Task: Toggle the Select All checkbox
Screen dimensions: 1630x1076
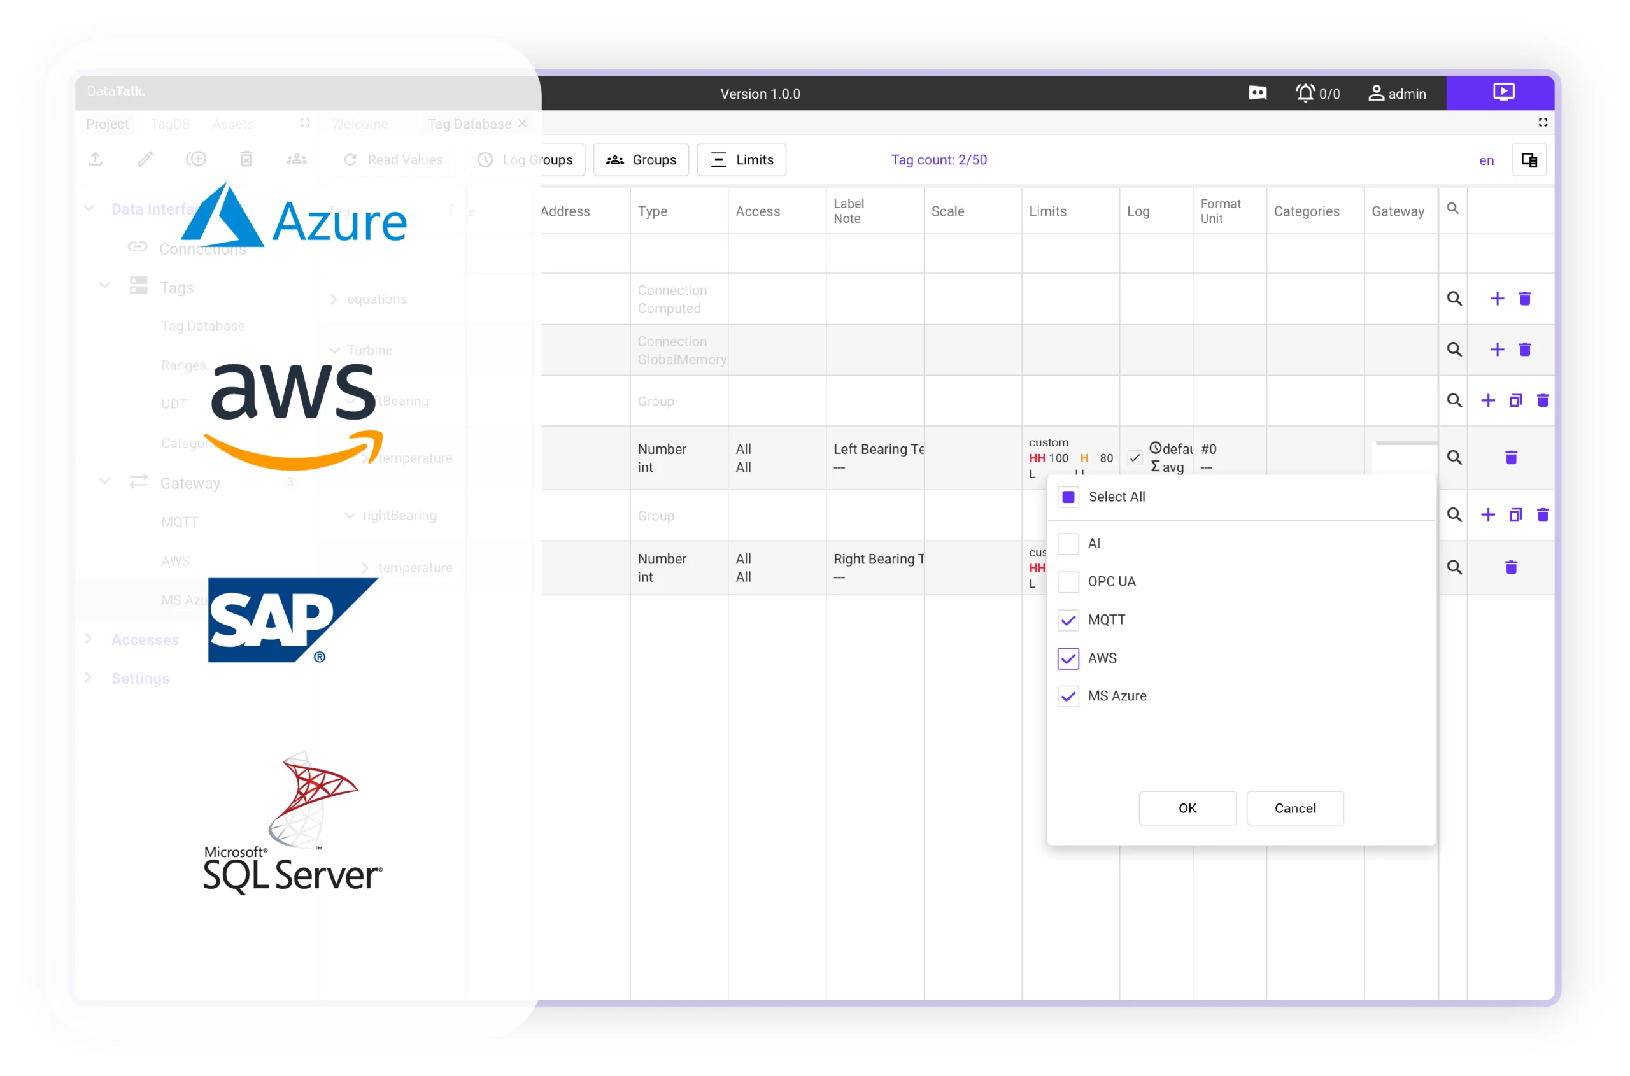Action: 1068,497
